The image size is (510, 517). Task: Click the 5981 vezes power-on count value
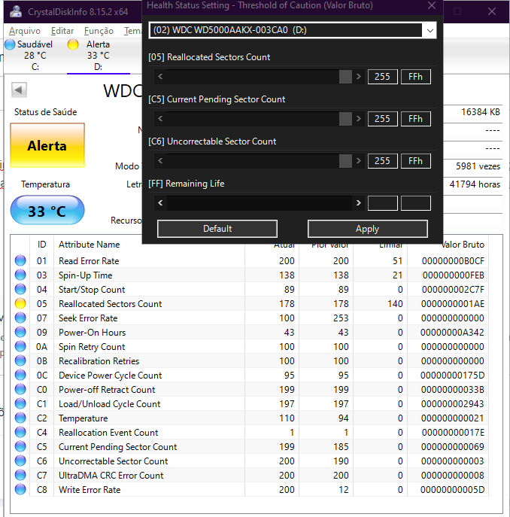pos(478,166)
